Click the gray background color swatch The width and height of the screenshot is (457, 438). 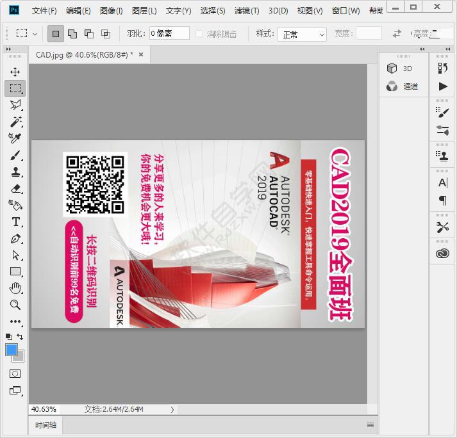coord(20,357)
